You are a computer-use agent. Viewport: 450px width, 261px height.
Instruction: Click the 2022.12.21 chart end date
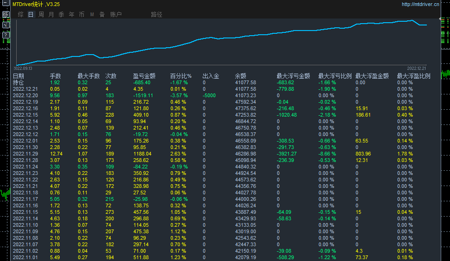pyautogui.click(x=416, y=68)
